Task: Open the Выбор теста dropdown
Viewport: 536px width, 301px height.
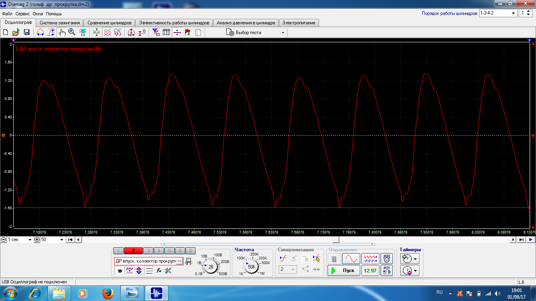Action: pos(255,33)
